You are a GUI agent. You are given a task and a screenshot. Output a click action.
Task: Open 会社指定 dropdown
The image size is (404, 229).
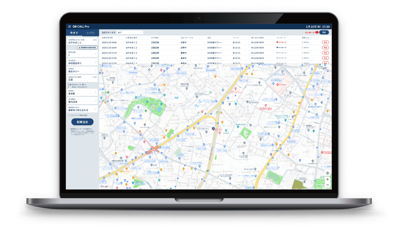[x=82, y=62]
